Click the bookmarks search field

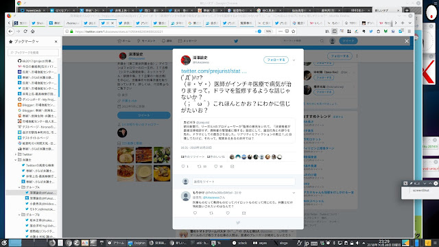[34, 52]
